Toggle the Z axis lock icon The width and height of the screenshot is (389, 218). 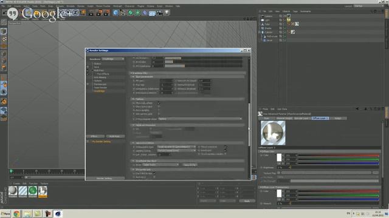tap(75, 12)
